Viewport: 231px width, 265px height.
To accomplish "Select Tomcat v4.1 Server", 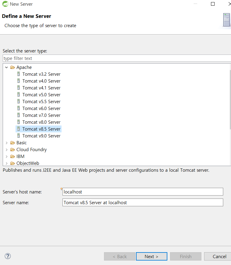I will [41, 88].
